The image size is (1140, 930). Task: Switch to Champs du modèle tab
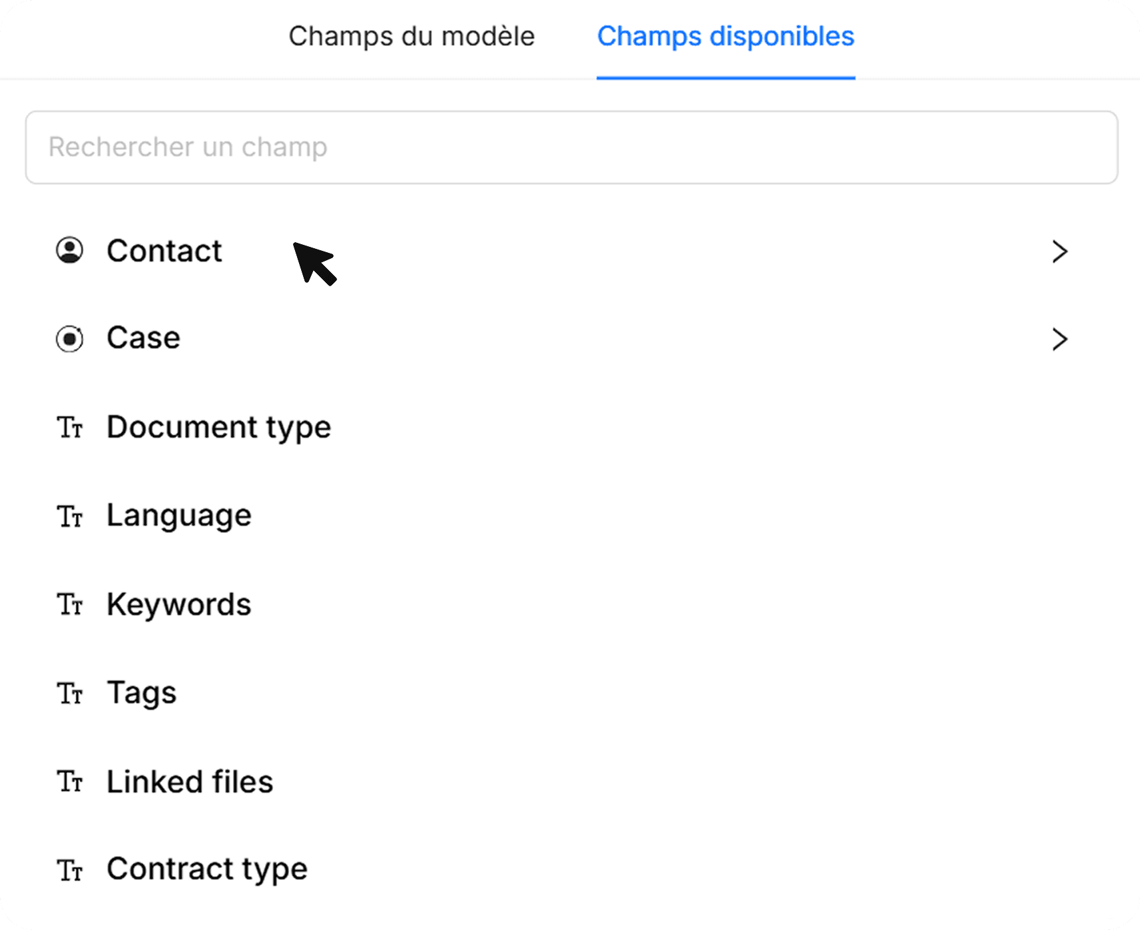[x=411, y=37]
